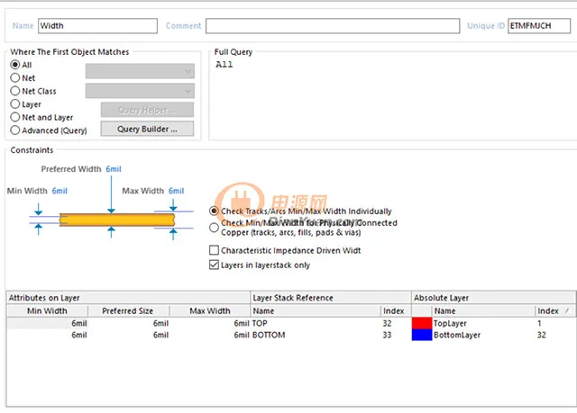Click the blue BottomLayer color swatch
Viewport: 577px width, 413px height.
(x=422, y=335)
